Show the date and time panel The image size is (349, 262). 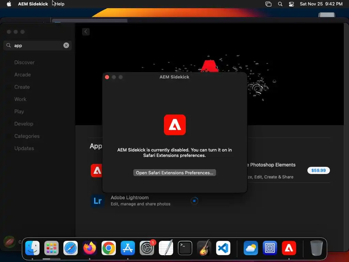tap(321, 4)
